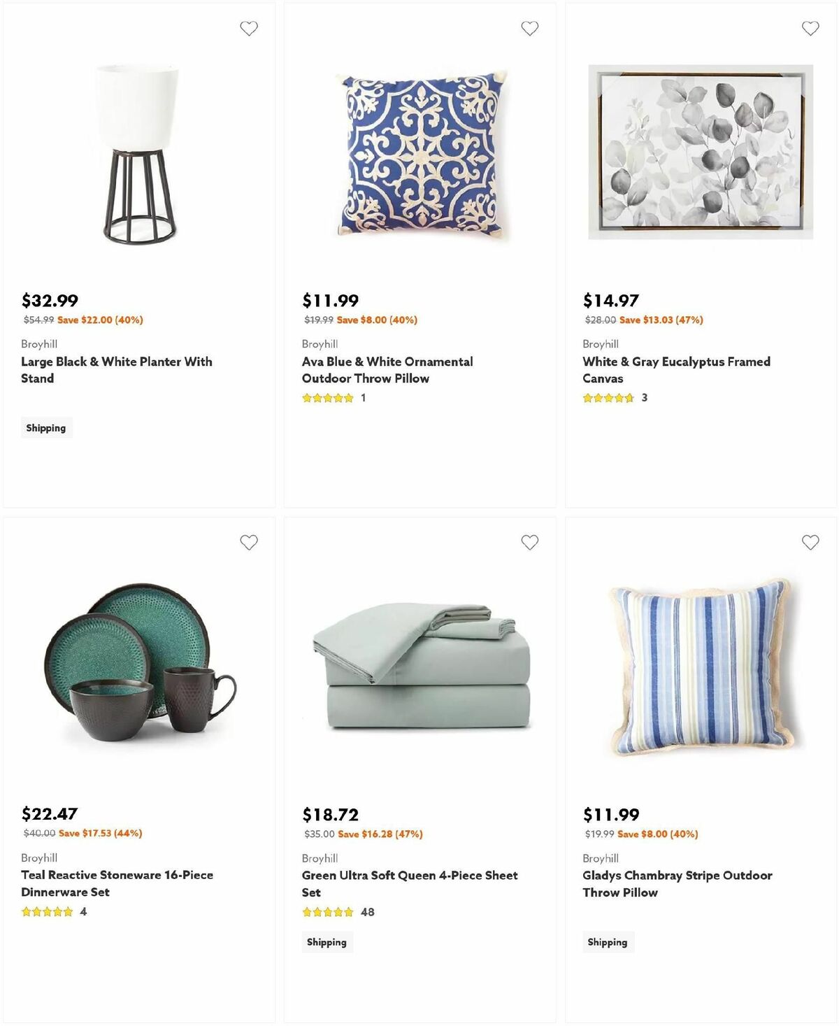Open the Gladys Chambray Stripe pillow listing
This screenshot has height=1026, width=839.
click(677, 883)
